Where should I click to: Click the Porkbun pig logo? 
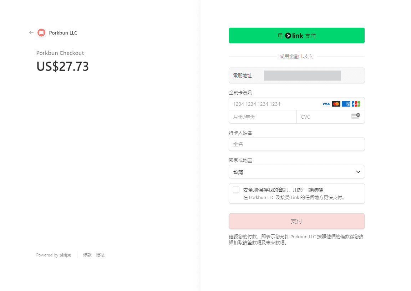(x=41, y=33)
